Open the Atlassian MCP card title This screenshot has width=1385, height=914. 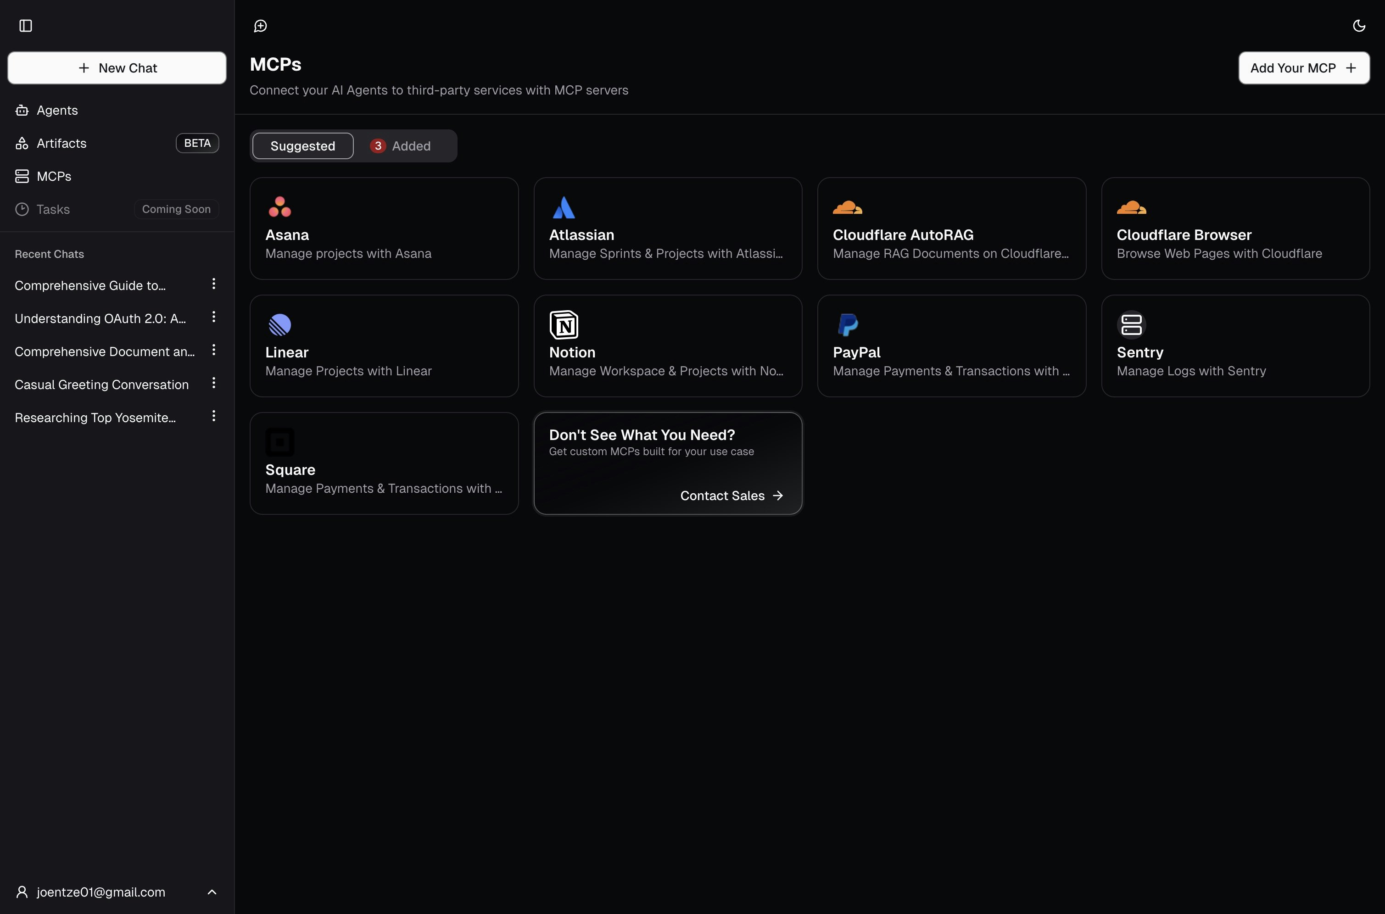point(581,235)
